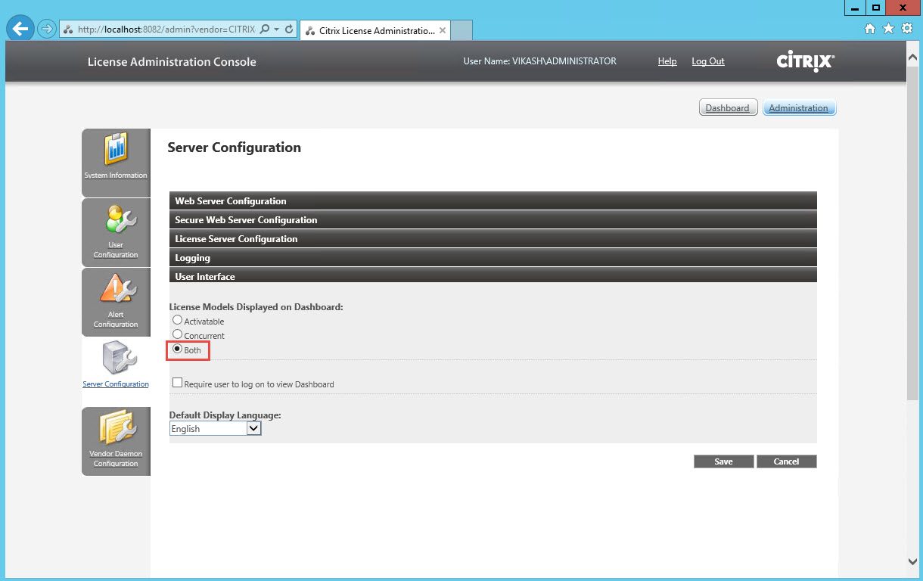Switch to the Dashboard view
The width and height of the screenshot is (923, 581).
pos(727,108)
